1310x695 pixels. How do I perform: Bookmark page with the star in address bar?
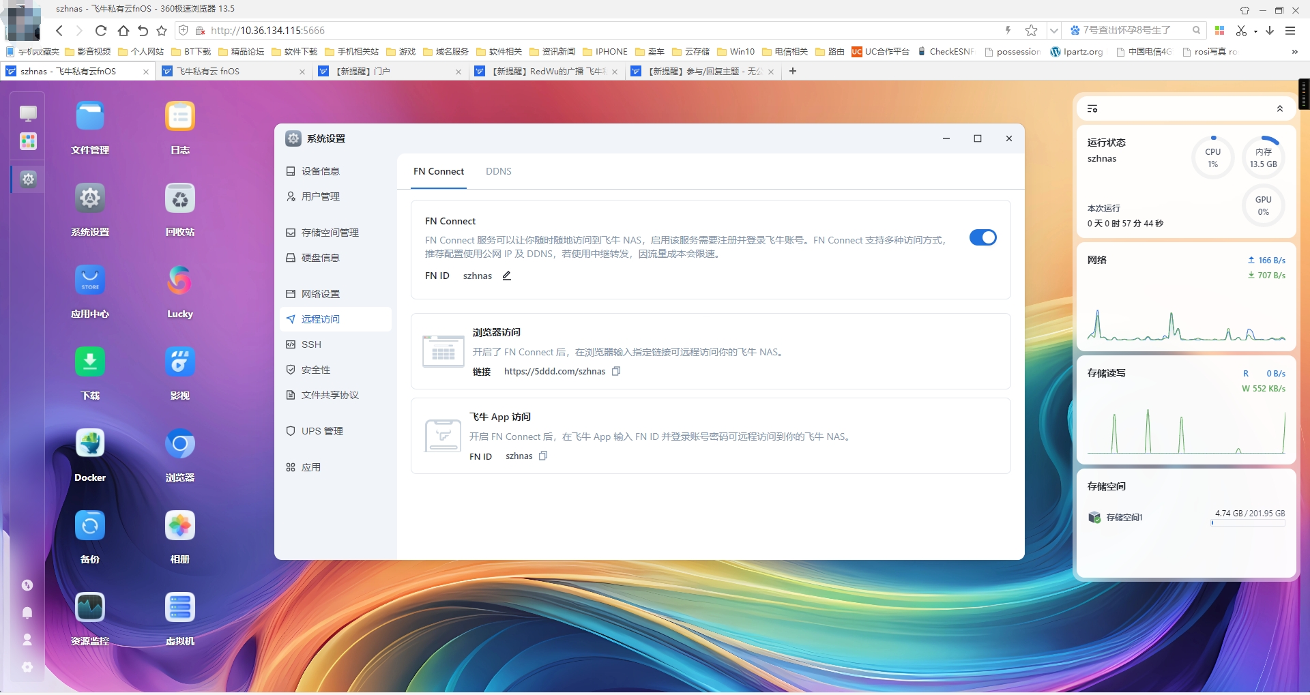[x=1031, y=30]
